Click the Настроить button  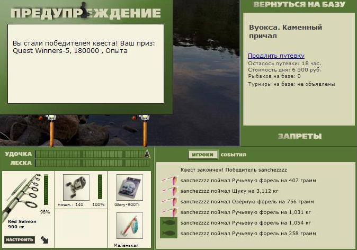coord(20,240)
